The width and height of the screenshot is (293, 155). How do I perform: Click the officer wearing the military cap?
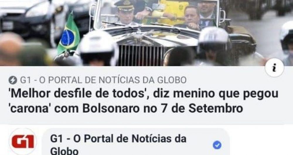pos(125,13)
